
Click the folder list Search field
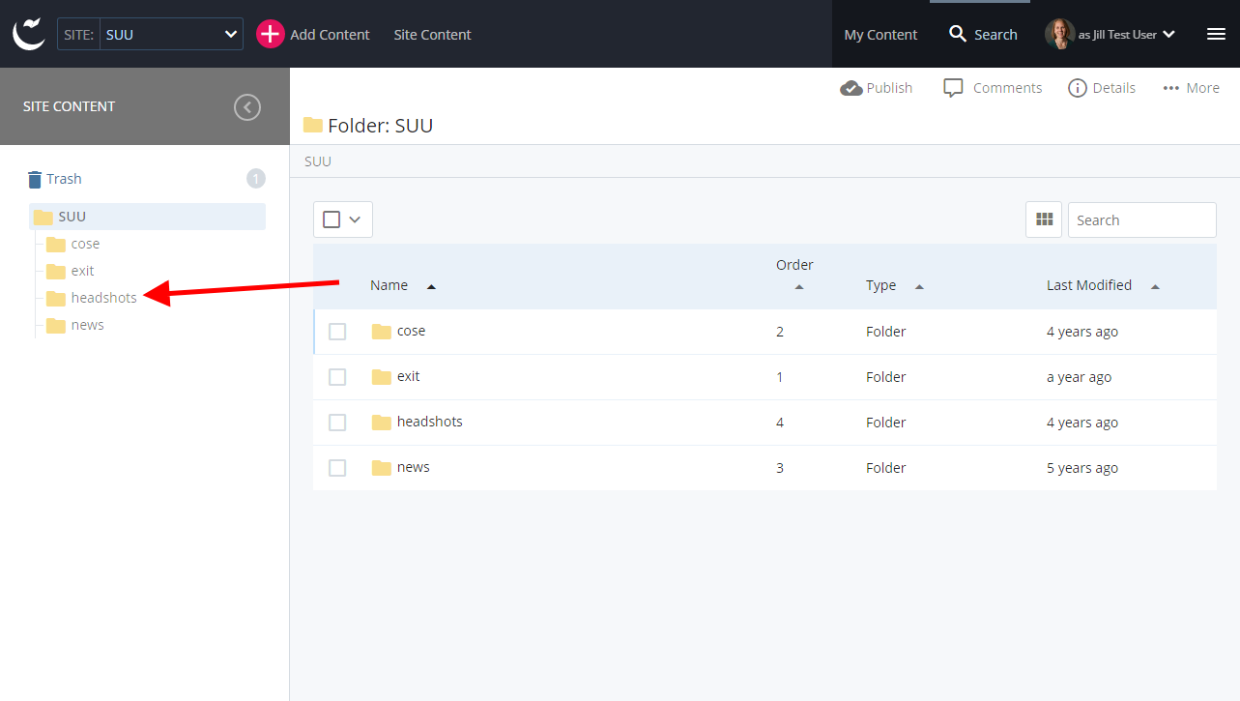click(1141, 219)
